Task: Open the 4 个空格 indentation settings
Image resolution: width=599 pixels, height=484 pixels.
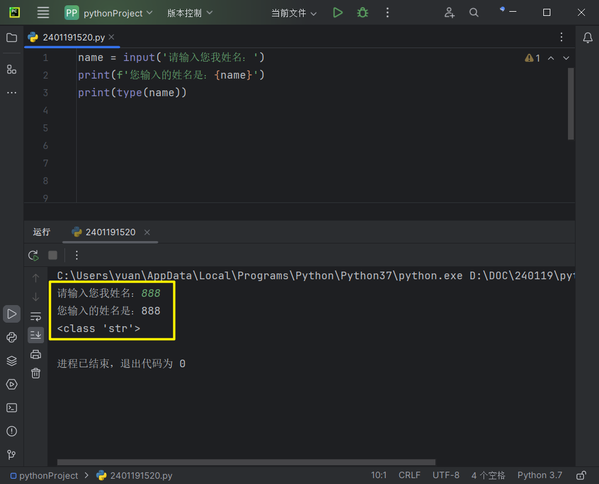Action: coord(488,475)
